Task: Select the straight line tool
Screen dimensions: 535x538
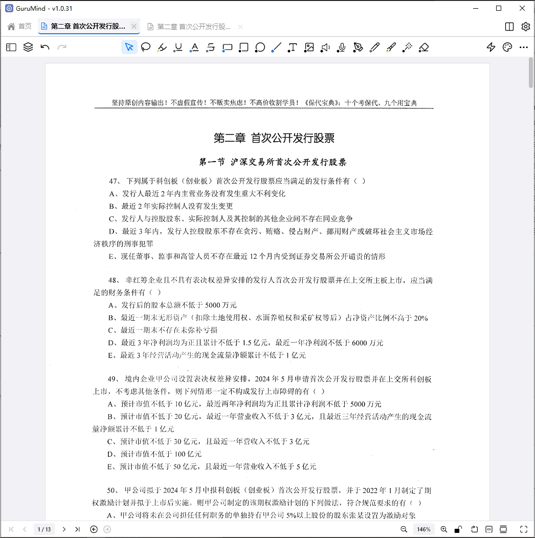Action: (x=276, y=47)
